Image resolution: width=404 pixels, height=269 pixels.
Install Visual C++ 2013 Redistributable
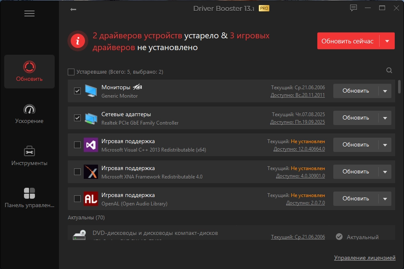(356, 145)
